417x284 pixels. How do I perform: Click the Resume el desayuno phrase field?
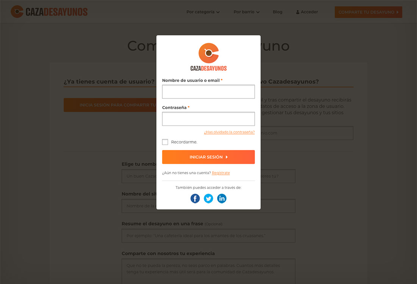pyautogui.click(x=208, y=236)
